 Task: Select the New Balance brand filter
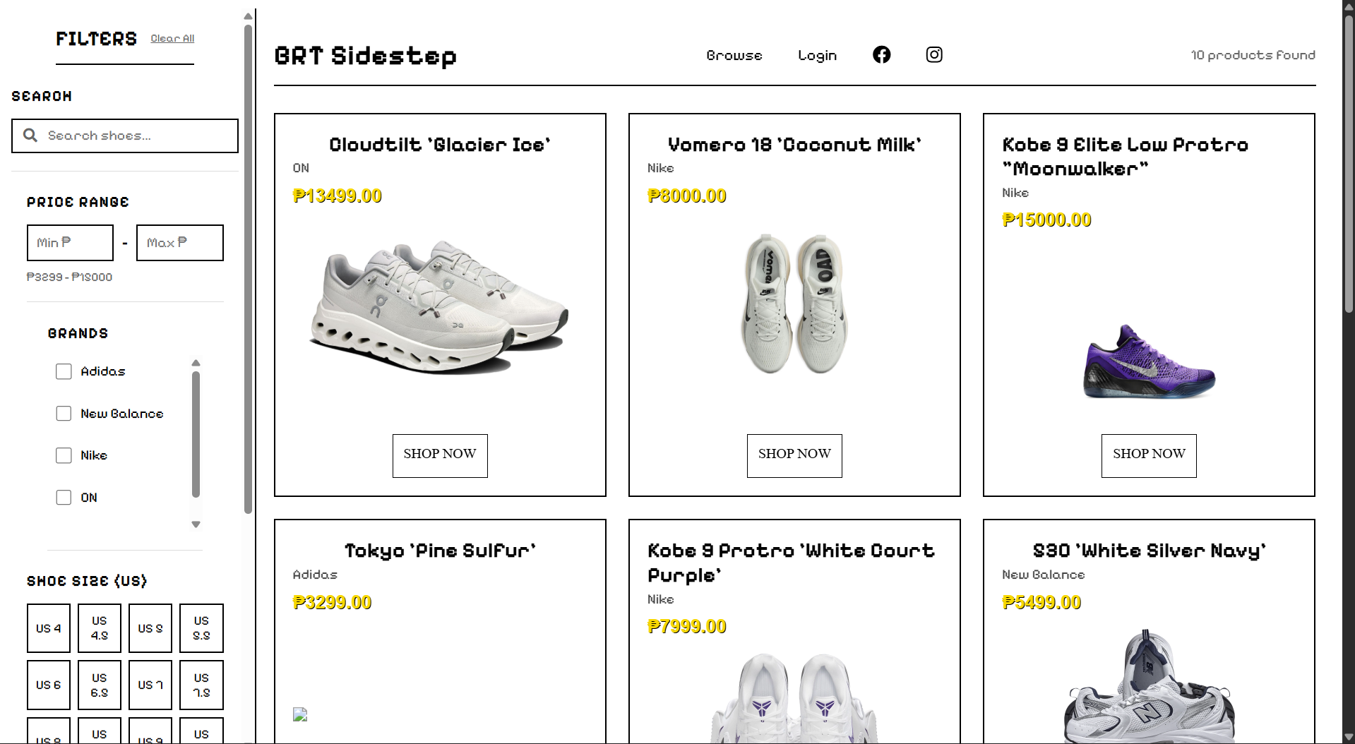(64, 413)
